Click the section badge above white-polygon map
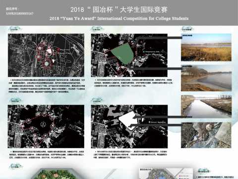The height and width of the screenshot is (179, 238). [98, 100]
